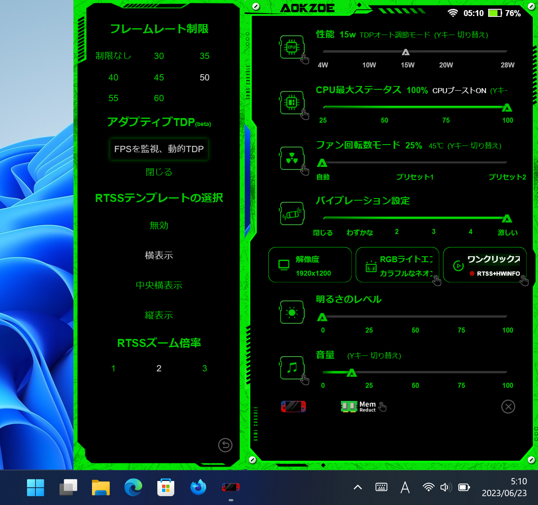Select RTSS template 横表示
The height and width of the screenshot is (505, 538).
click(x=159, y=255)
